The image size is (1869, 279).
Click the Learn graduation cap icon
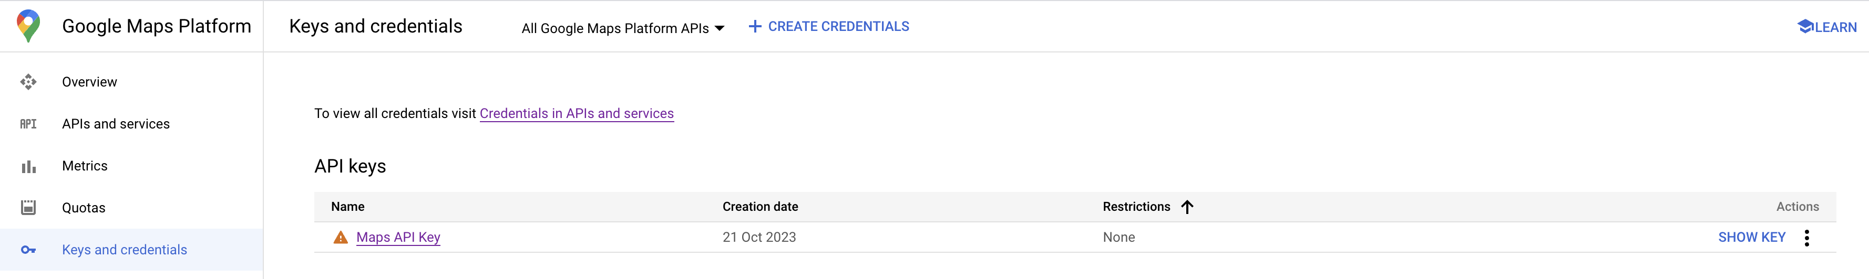pos(1805,27)
